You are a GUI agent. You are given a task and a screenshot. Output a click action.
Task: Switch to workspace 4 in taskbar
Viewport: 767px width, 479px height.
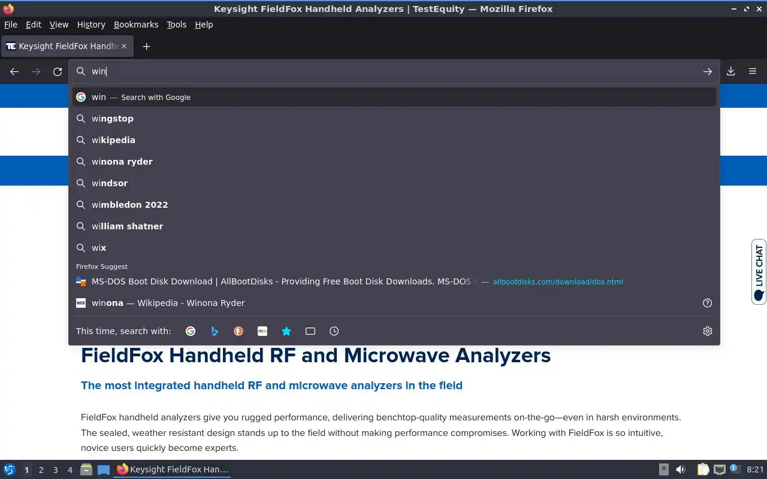(70, 470)
